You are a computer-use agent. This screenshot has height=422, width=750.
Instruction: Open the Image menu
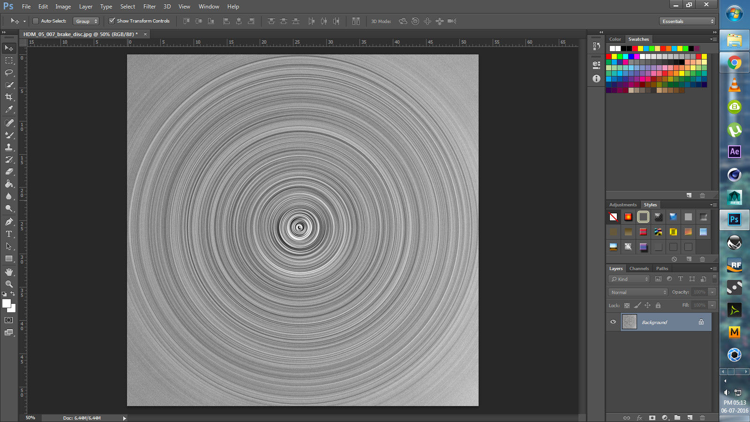tap(63, 7)
